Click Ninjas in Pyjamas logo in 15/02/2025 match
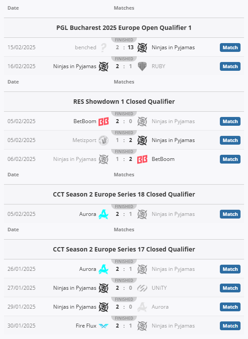 (x=142, y=47)
